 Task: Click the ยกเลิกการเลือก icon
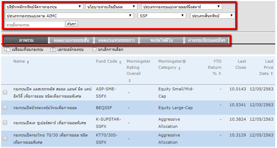(x=94, y=50)
